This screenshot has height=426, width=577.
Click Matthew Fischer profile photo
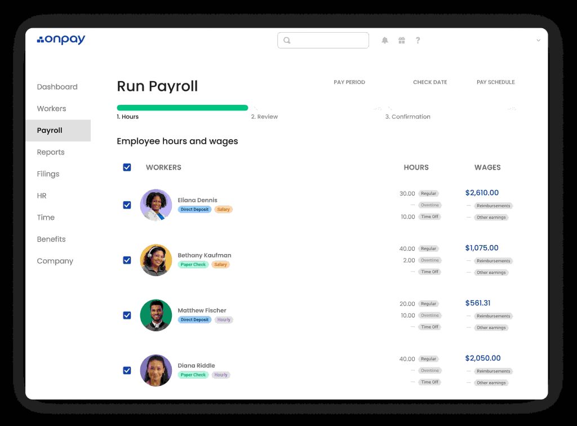(x=156, y=315)
